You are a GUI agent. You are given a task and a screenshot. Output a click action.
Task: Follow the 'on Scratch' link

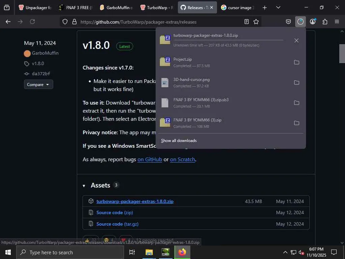pyautogui.click(x=183, y=160)
